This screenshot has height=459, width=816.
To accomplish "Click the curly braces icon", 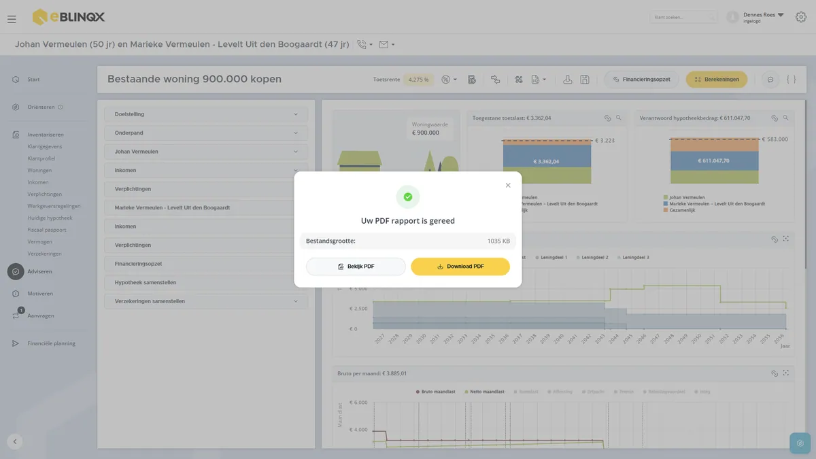I will [x=791, y=80].
